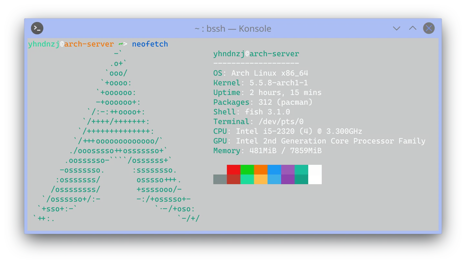This screenshot has width=466, height=264.
Task: Click the Memory usage 481MiB / 7859MiB
Action: point(285,151)
